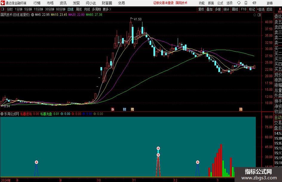Switch to 周线 period
The width and height of the screenshot is (282, 182).
click(78, 9)
